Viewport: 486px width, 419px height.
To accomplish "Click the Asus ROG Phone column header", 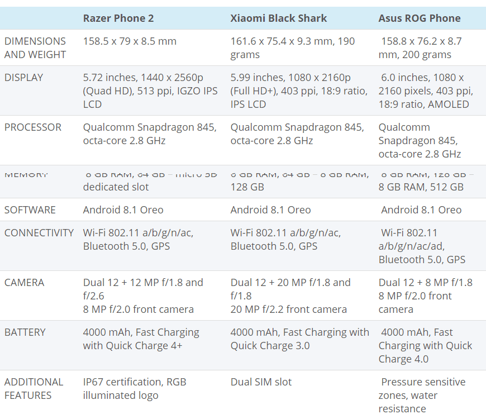I will click(x=420, y=18).
